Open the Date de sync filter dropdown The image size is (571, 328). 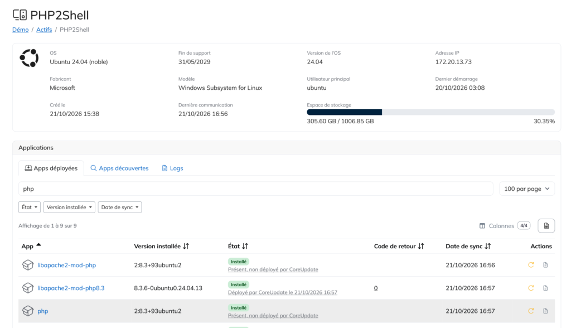120,208
